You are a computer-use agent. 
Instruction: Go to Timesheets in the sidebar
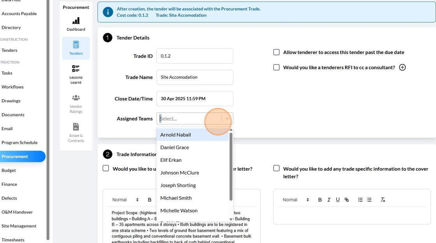pyautogui.click(x=13, y=240)
